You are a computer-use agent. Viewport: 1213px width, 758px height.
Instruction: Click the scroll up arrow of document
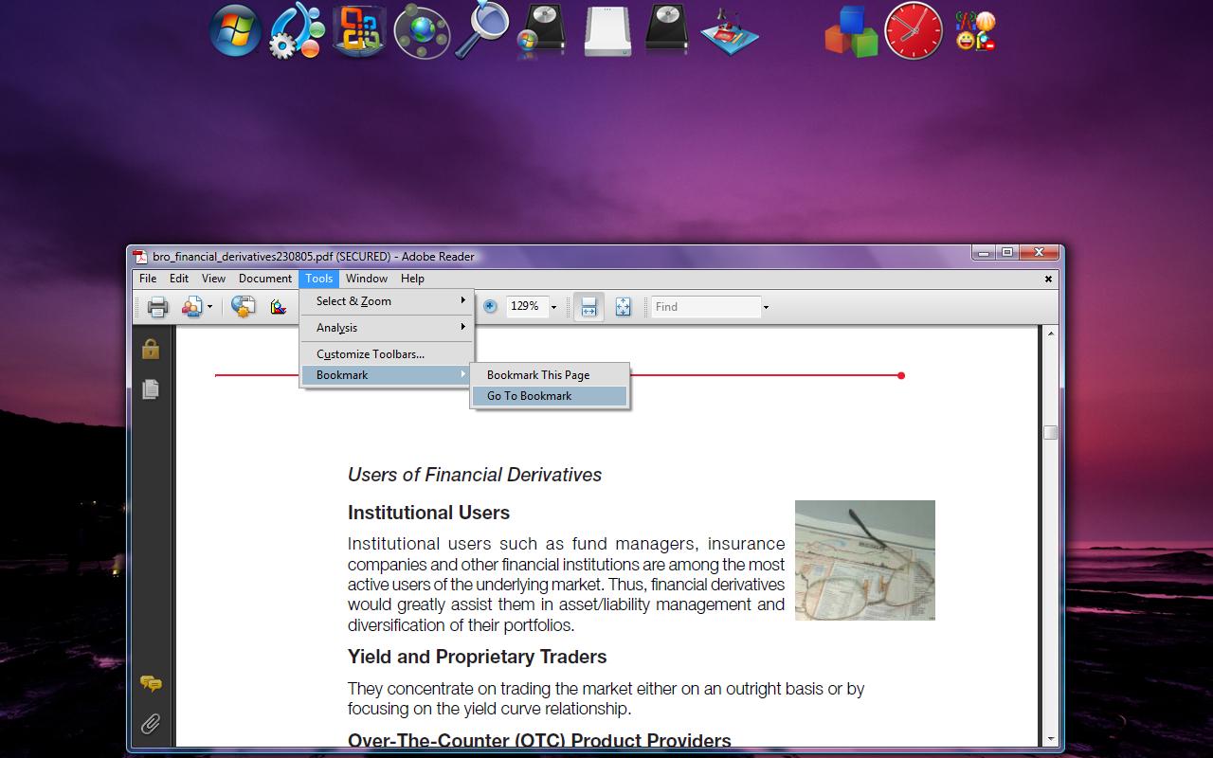1050,334
